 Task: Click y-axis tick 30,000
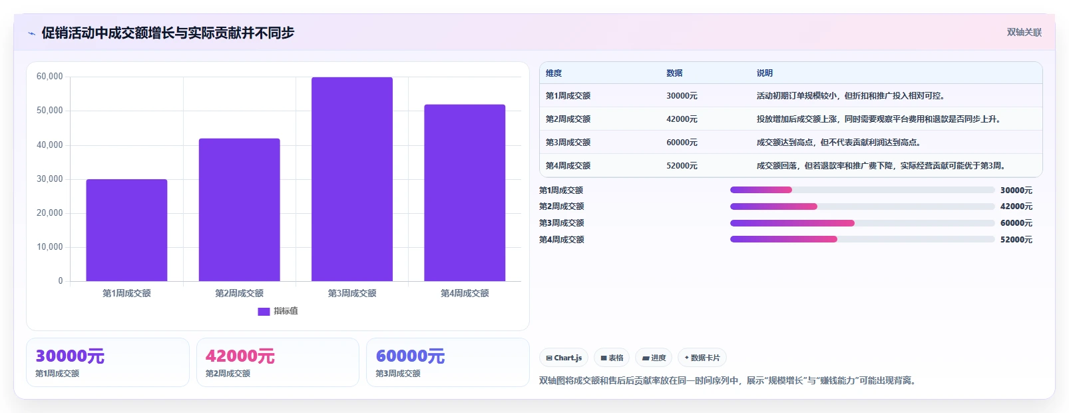click(x=49, y=179)
